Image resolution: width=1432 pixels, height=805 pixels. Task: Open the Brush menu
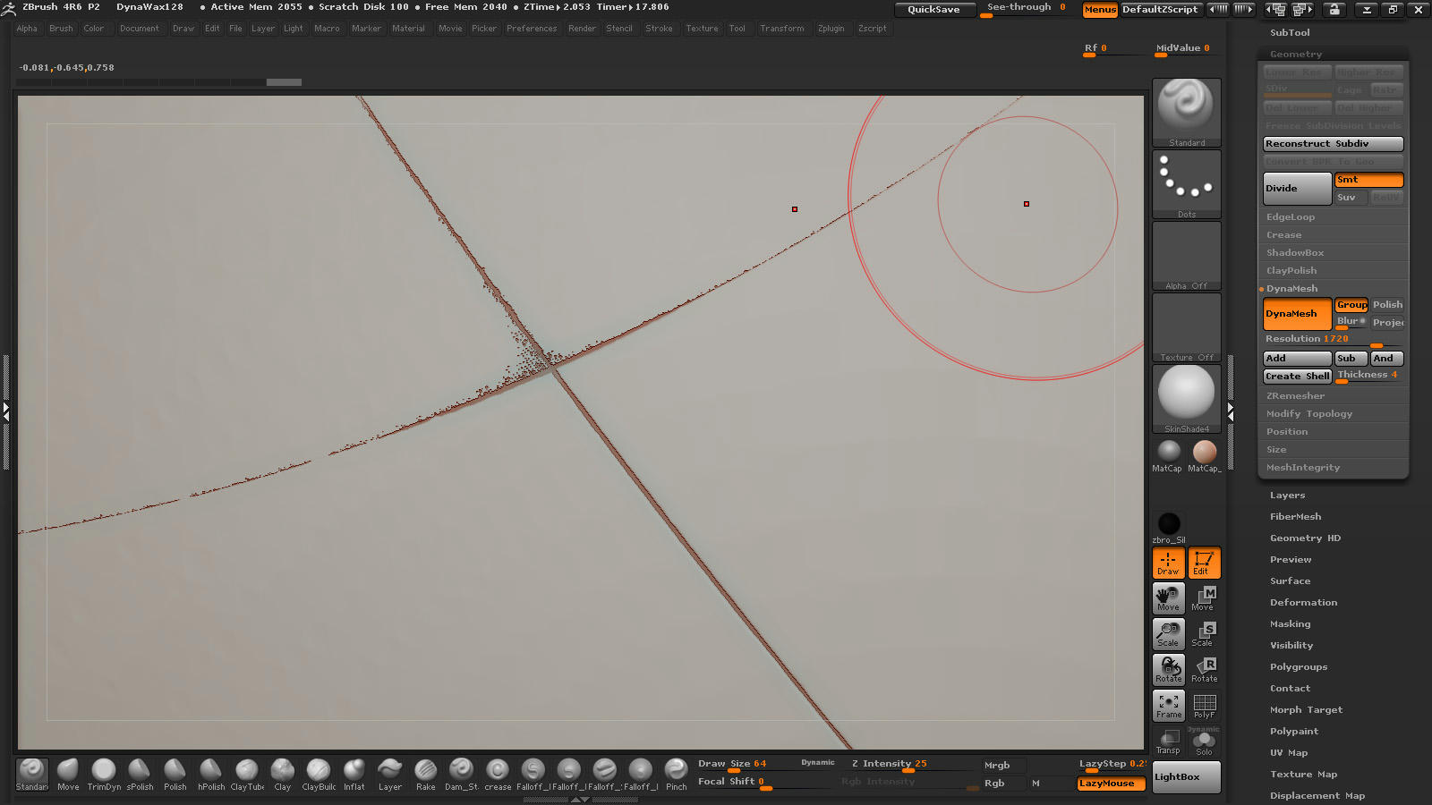tap(61, 29)
